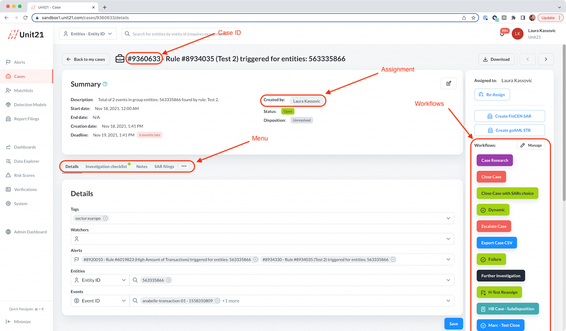The width and height of the screenshot is (566, 331).
Task: Expand the Entities search dropdown
Action: [448, 280]
